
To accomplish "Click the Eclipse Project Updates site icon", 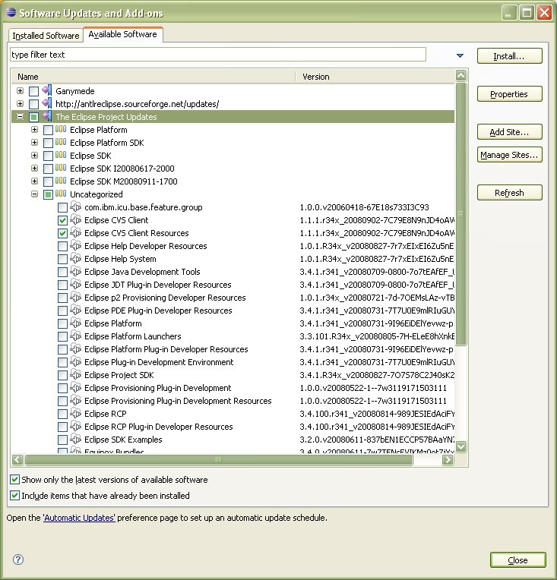I will coord(46,117).
